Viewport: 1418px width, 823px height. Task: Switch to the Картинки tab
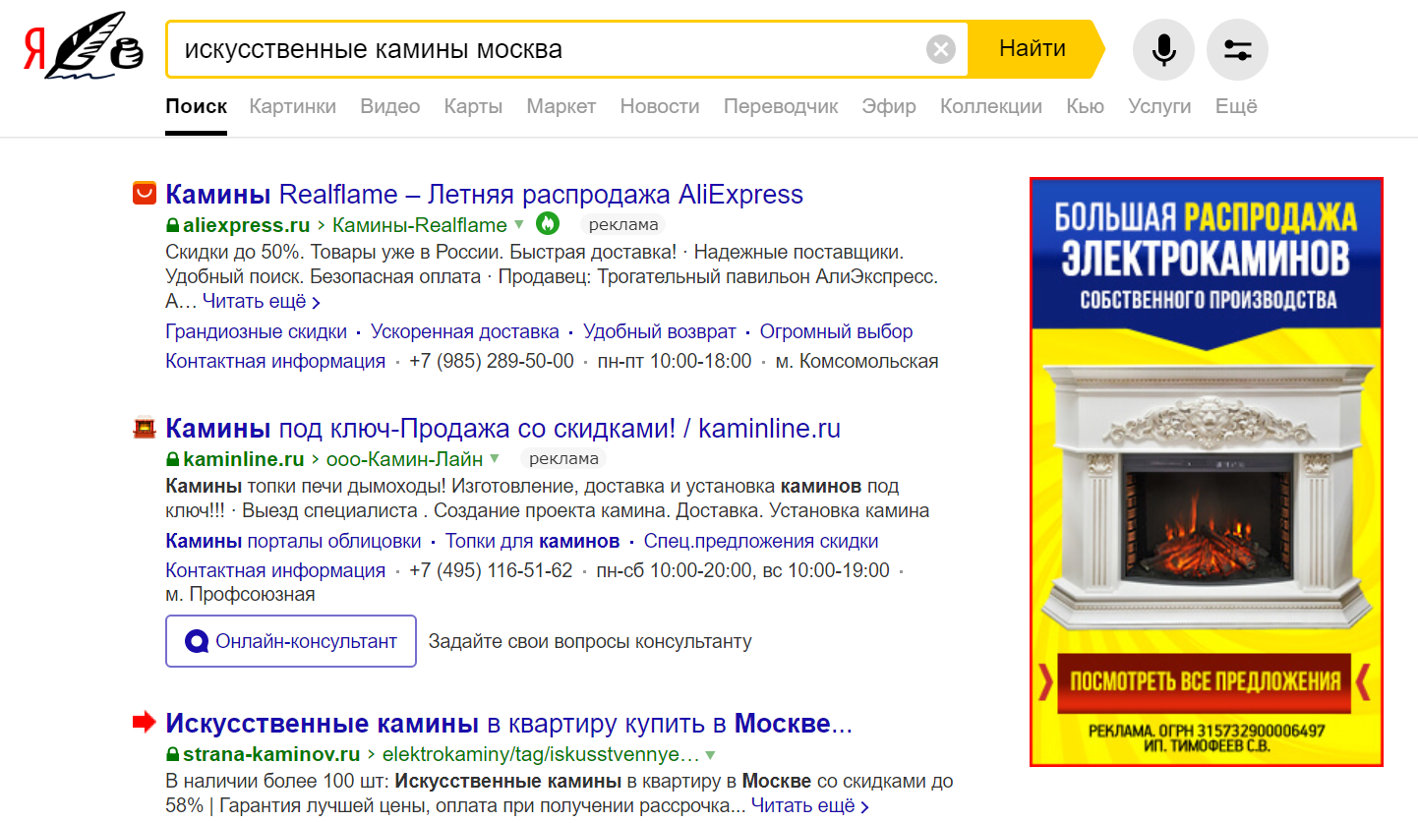point(292,106)
